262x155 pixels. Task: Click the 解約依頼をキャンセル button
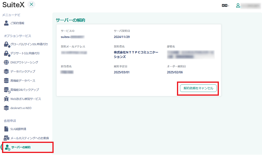(198, 88)
